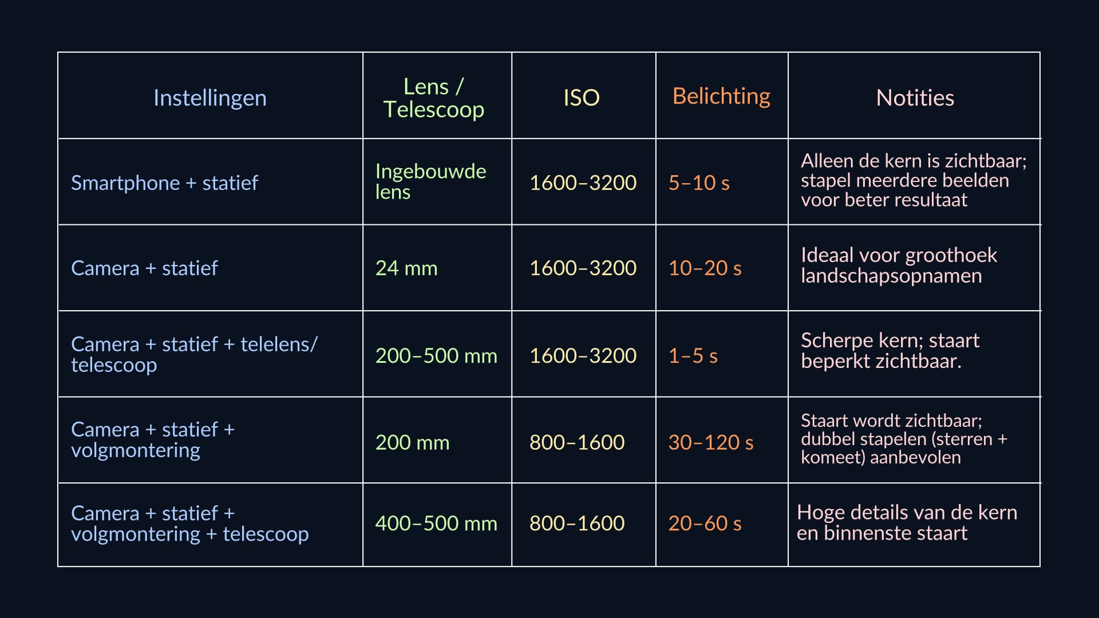1099x618 pixels.
Task: Select the note starting with Alleen de kern
Action: pyautogui.click(x=914, y=180)
